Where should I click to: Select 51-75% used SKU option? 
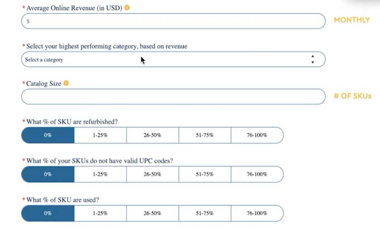(x=204, y=213)
